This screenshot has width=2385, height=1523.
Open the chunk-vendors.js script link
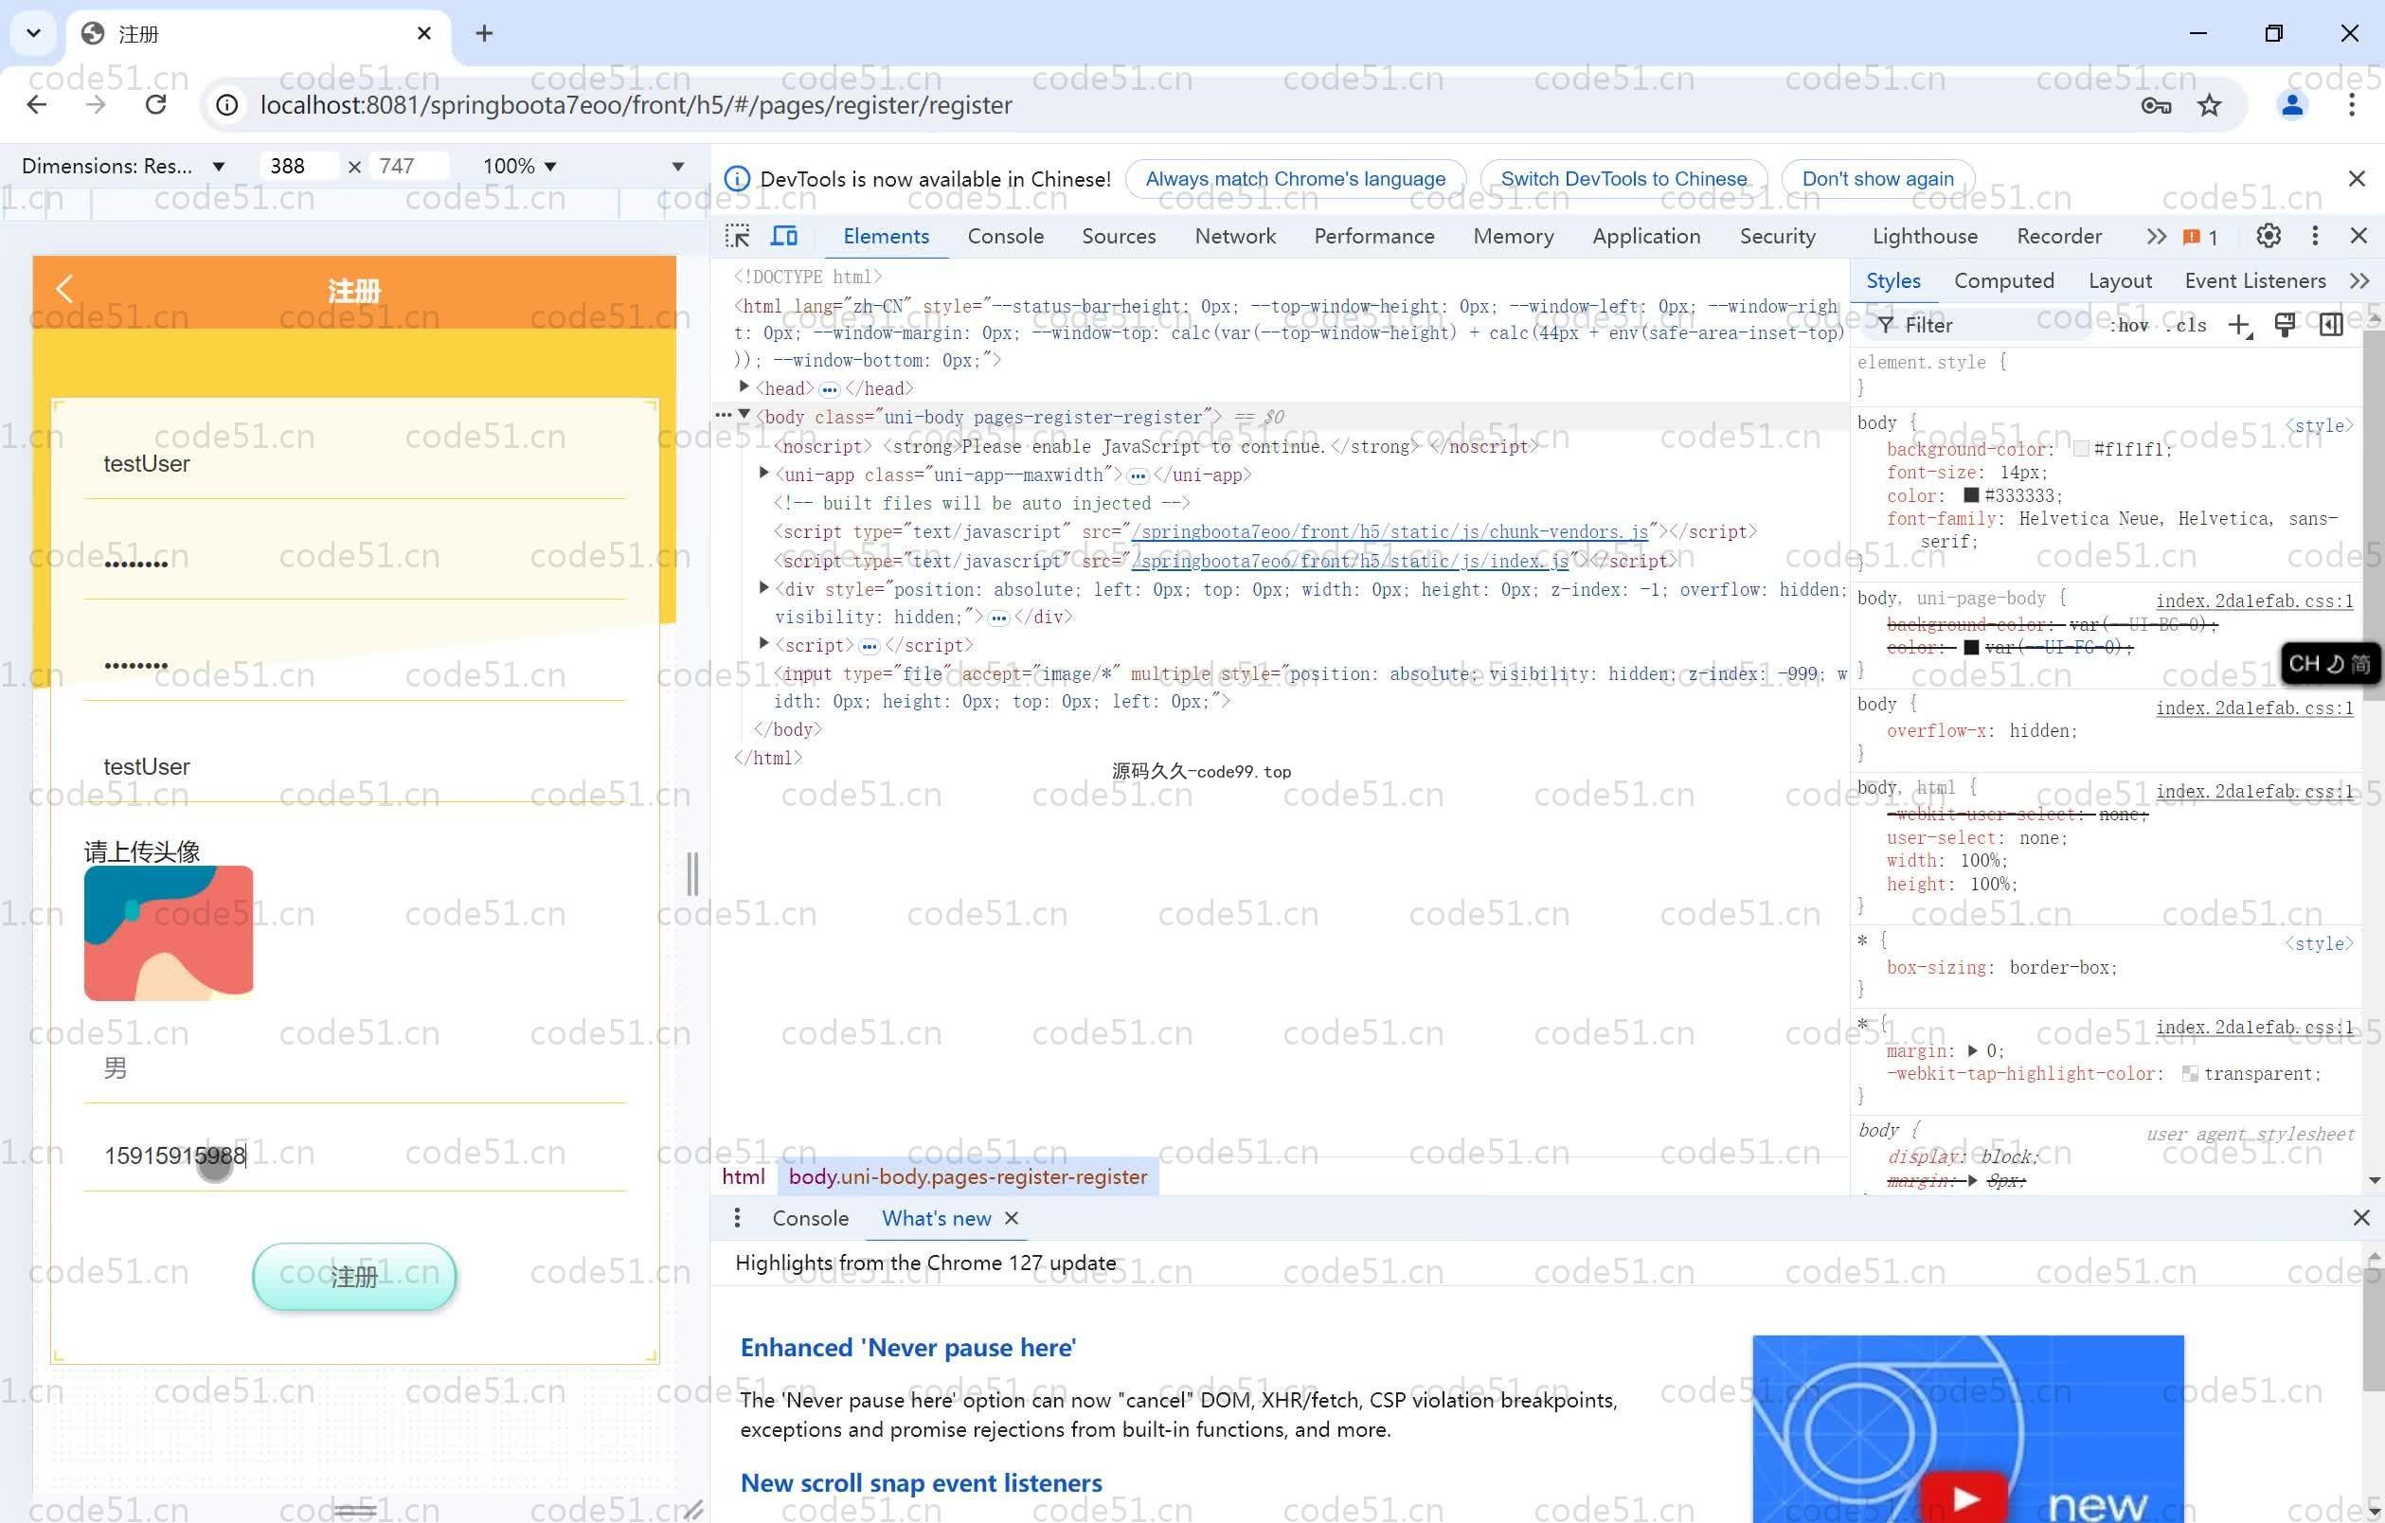coord(1390,531)
